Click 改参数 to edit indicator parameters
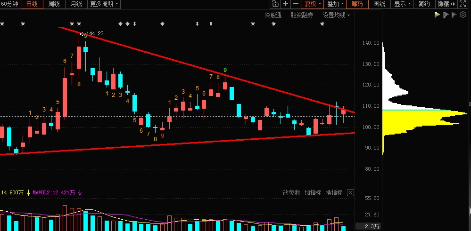The height and width of the screenshot is (231, 471). coord(291,192)
